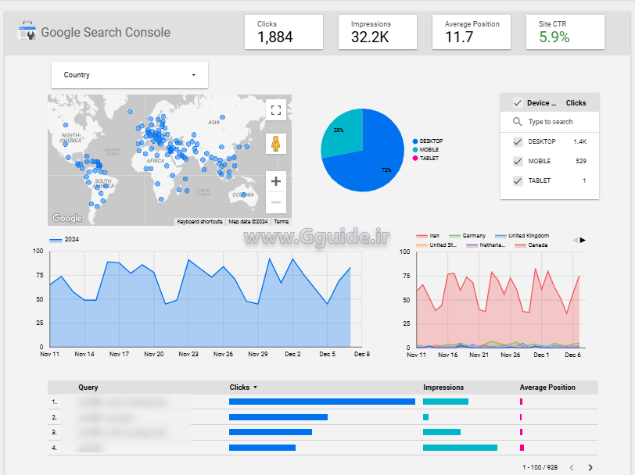Go to previous page of query table
The height and width of the screenshot is (475, 635).
click(571, 467)
